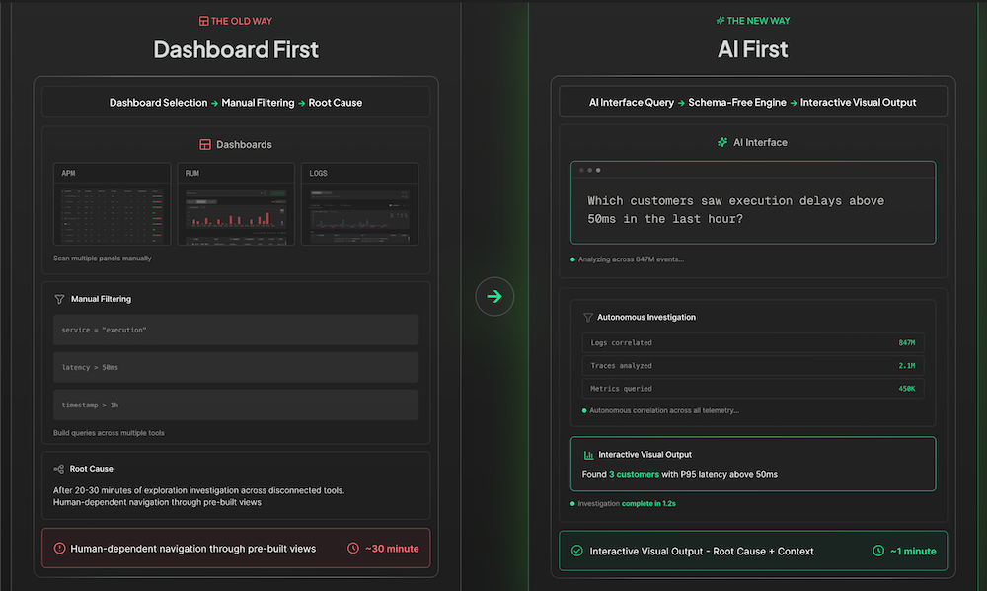Open the RUM dashboard thumbnail

[x=236, y=204]
